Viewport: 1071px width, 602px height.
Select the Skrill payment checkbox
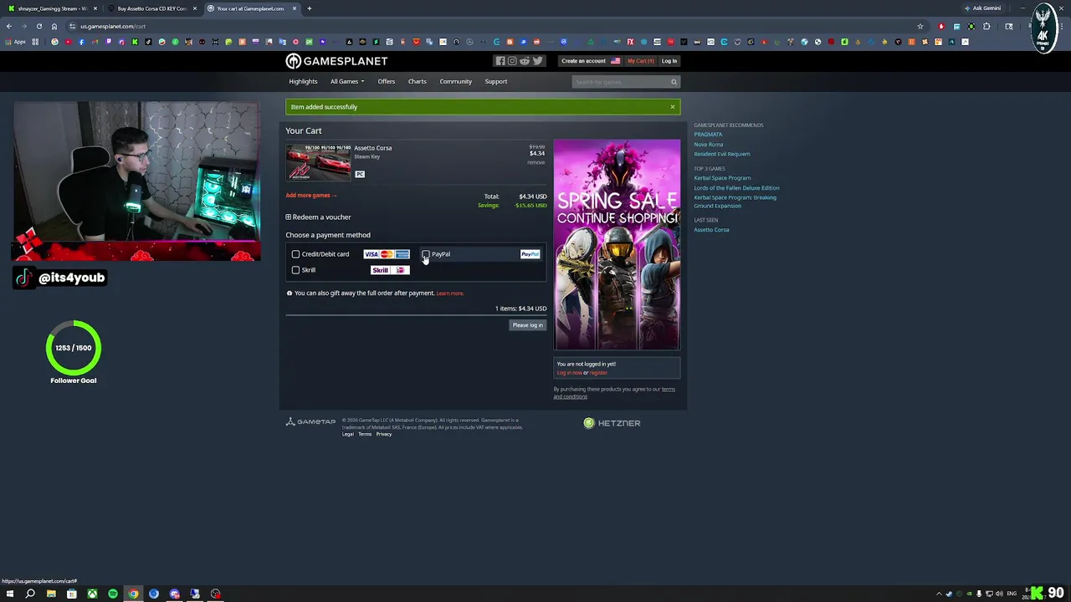point(295,270)
